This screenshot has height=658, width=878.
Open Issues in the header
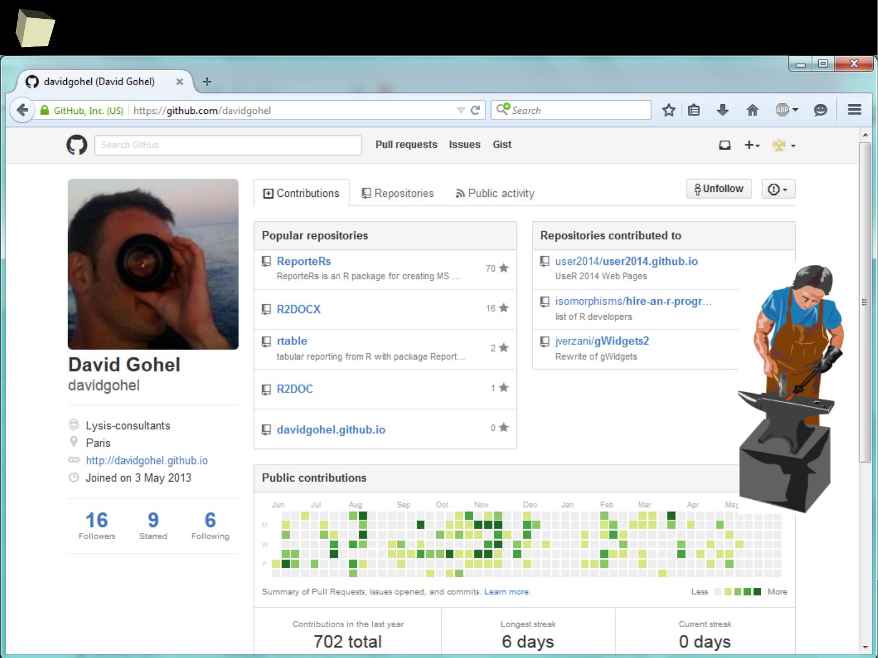[464, 144]
